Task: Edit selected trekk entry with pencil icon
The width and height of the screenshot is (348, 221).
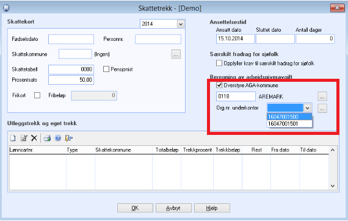Action: [24, 138]
